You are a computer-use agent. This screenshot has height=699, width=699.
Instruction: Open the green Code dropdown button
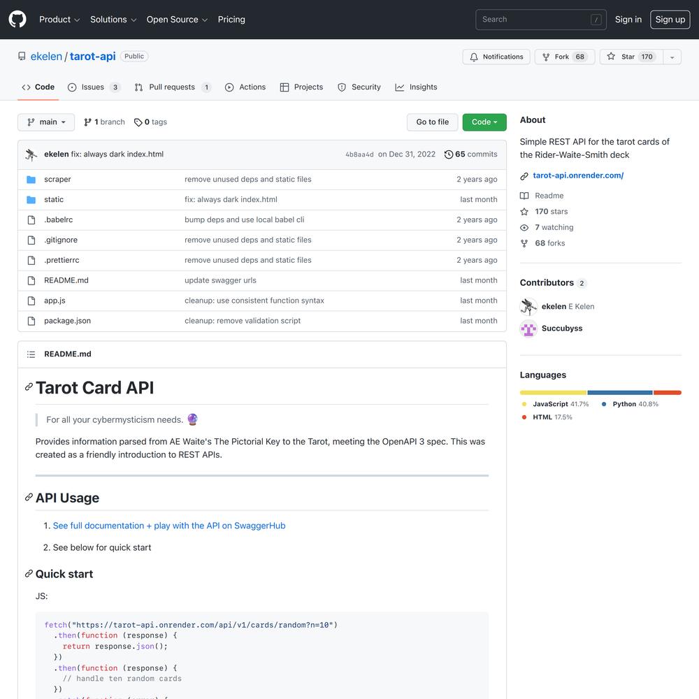coord(484,122)
